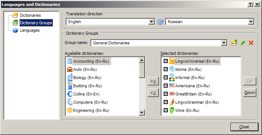The image size is (262, 135).
Task: Click the add new group icon
Action: [x=234, y=43]
